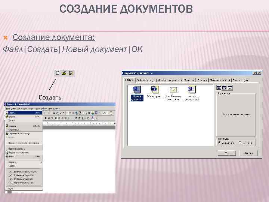
Task: Click the Save floppy icon in toolbar snippet
Action: tap(71, 73)
